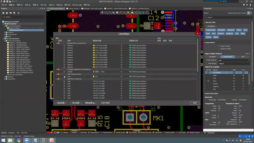Image resolution: width=254 pixels, height=143 pixels.
Task: Click the save icon in Projects panel toolbar
Action: point(3,13)
